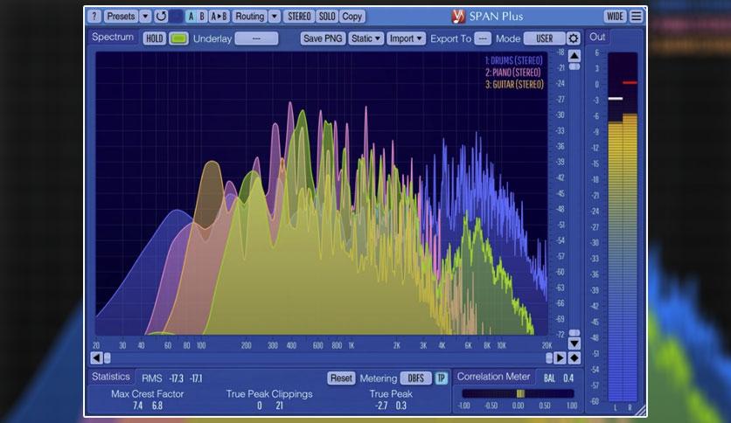Click the Reset statistics button
The width and height of the screenshot is (731, 423).
341,378
